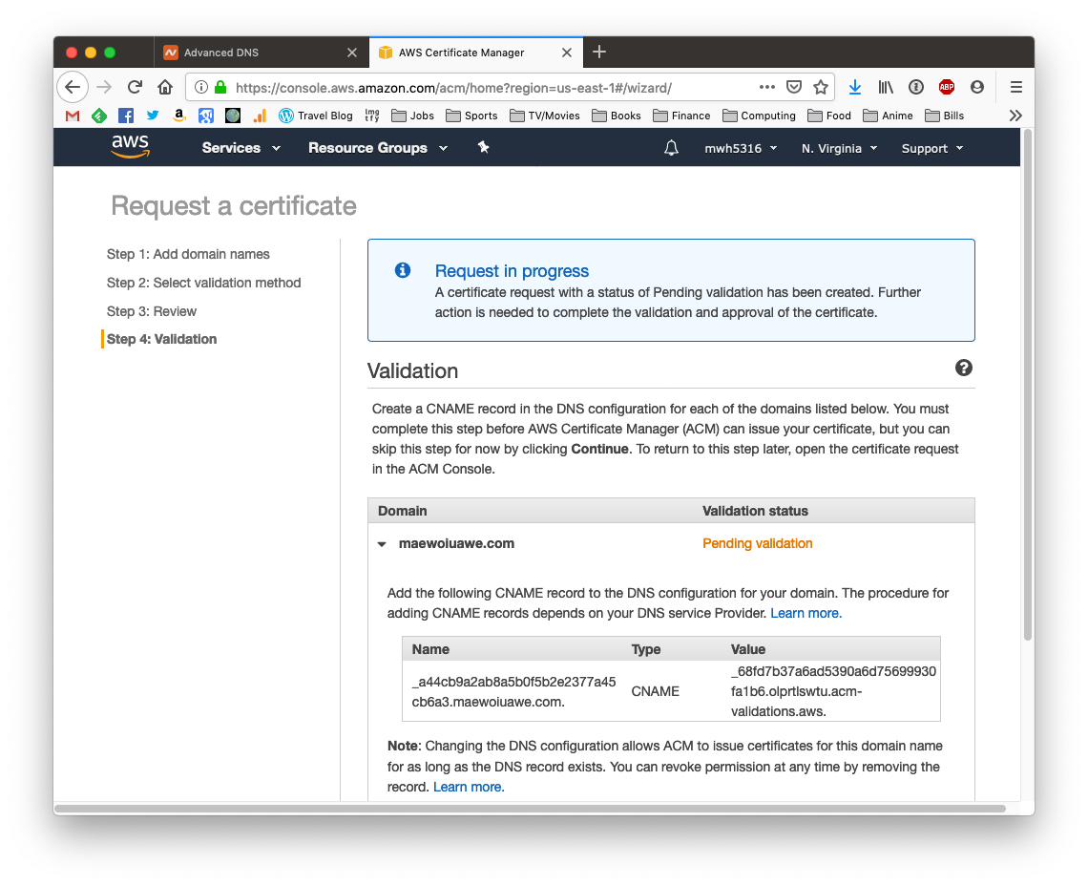The height and width of the screenshot is (886, 1088).
Task: Open page actions three-dots menu
Action: 766,87
